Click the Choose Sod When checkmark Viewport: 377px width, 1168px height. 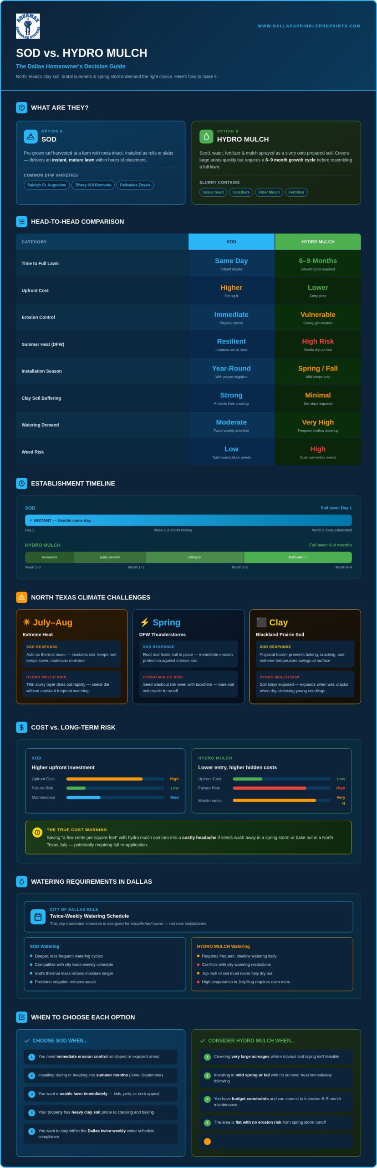(27, 1041)
